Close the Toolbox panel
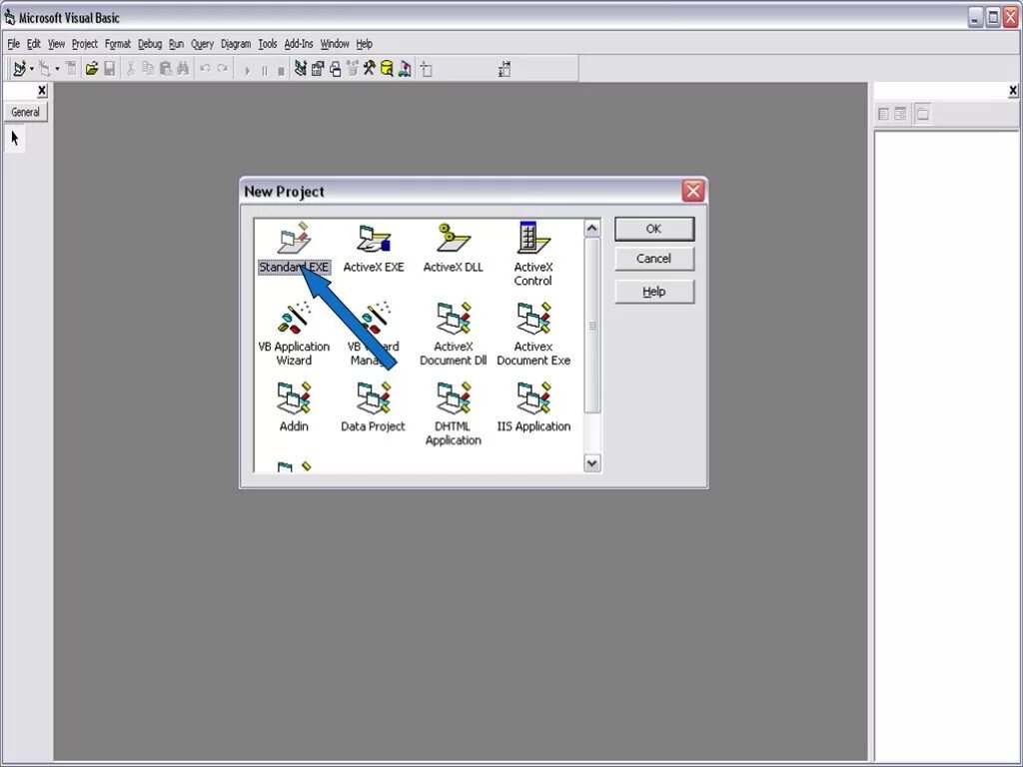 pyautogui.click(x=42, y=91)
